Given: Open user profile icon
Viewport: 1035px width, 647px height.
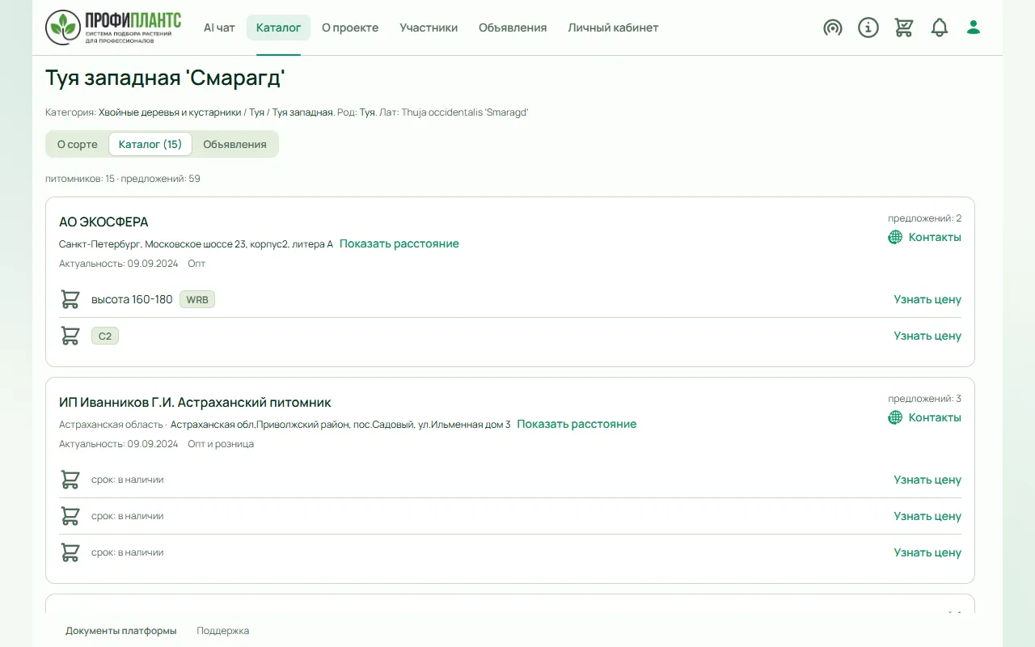Looking at the screenshot, I should pyautogui.click(x=974, y=27).
